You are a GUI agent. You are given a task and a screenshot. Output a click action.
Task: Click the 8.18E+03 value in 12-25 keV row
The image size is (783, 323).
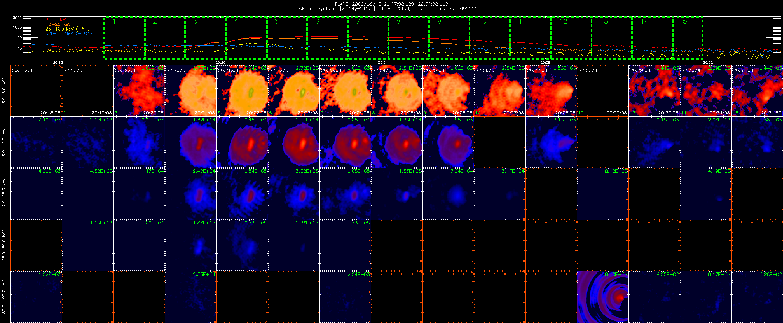tap(616, 171)
